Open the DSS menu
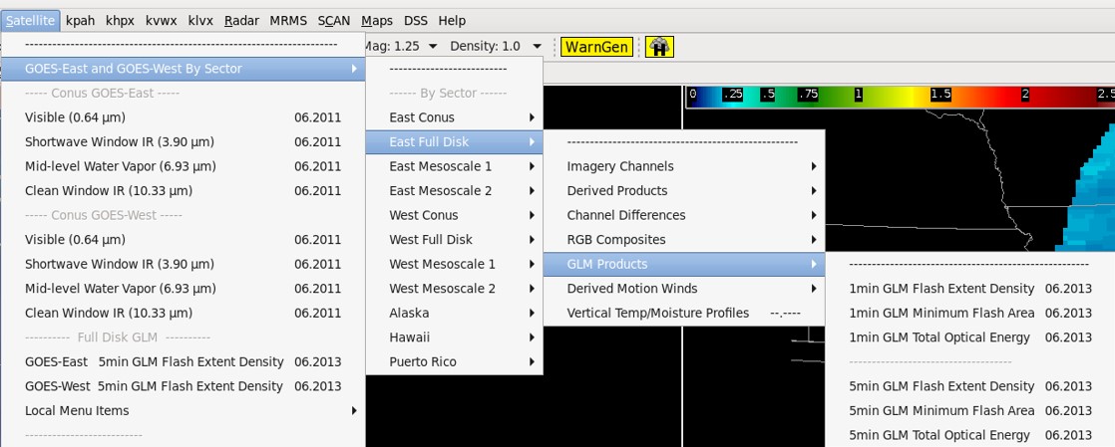Image resolution: width=1115 pixels, height=447 pixels. (x=416, y=21)
